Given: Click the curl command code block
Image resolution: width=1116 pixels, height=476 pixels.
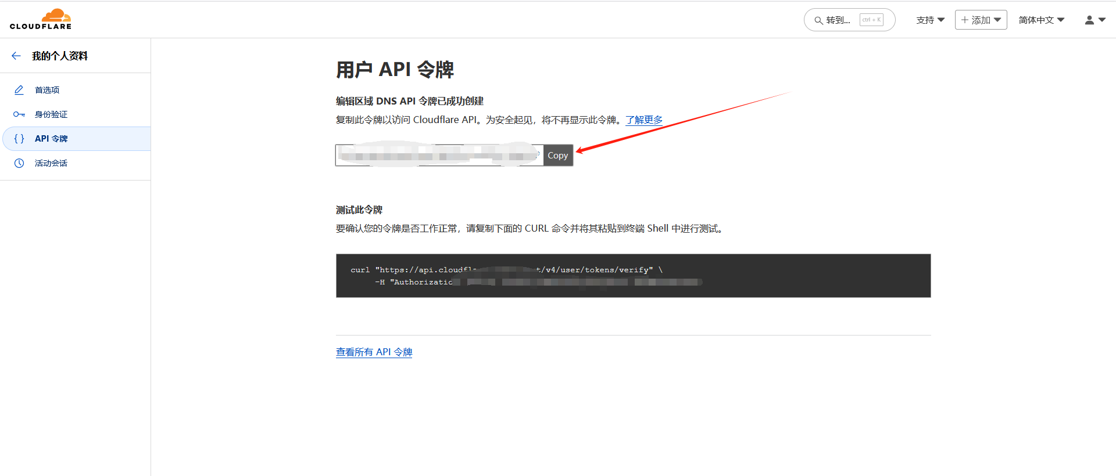Looking at the screenshot, I should coord(632,276).
